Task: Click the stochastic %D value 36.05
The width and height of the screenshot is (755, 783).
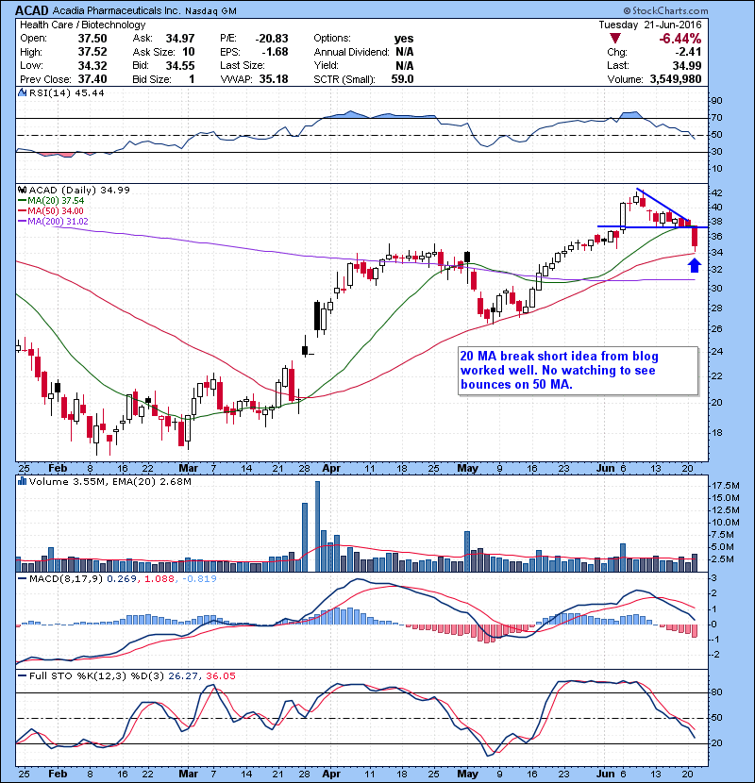Action: tap(220, 676)
